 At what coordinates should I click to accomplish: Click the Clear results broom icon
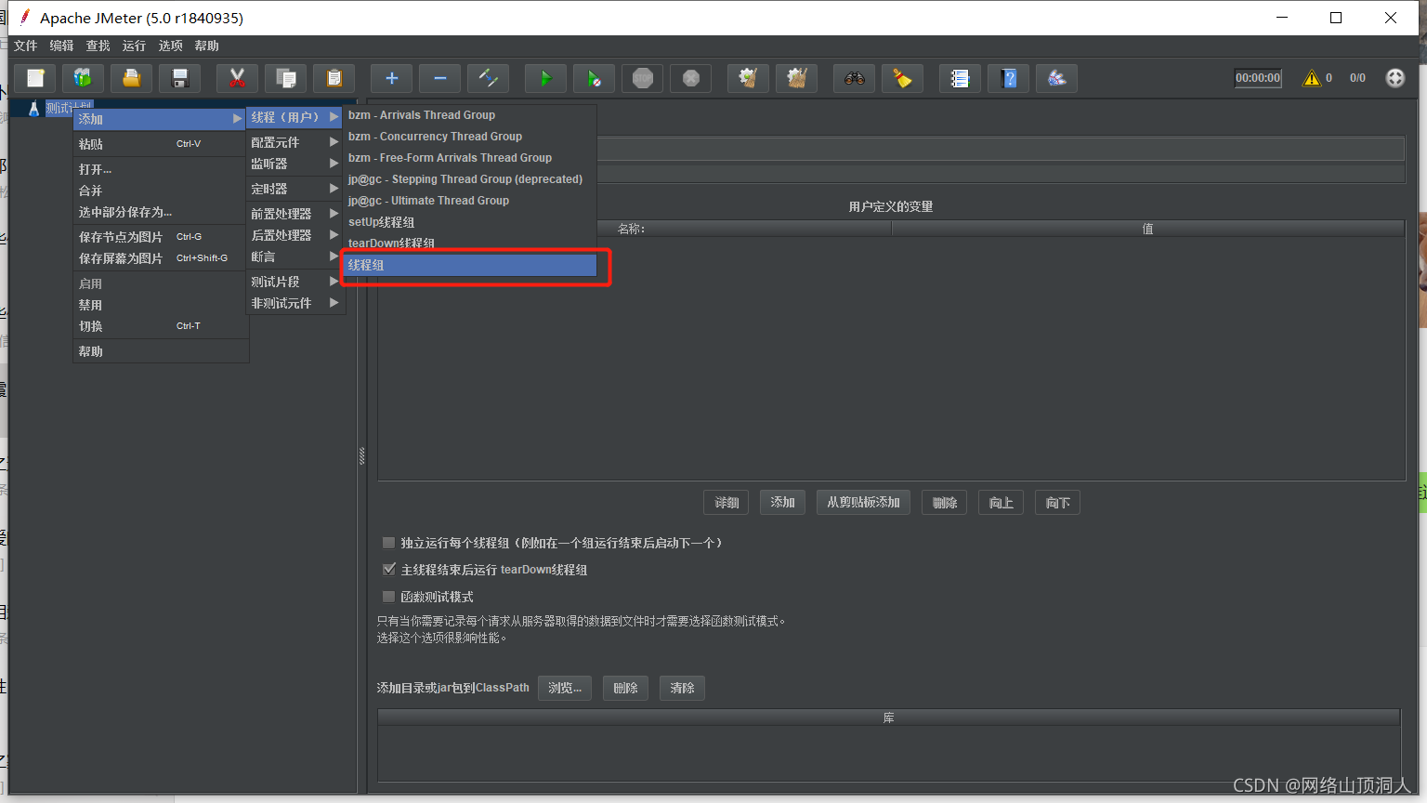tap(749, 78)
